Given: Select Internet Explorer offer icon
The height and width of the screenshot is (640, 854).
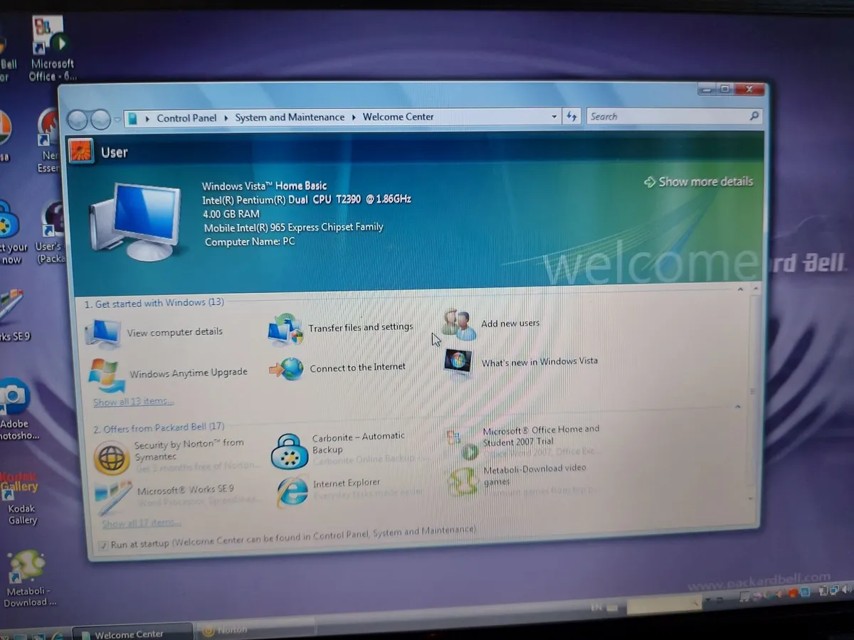Looking at the screenshot, I should pos(292,491).
